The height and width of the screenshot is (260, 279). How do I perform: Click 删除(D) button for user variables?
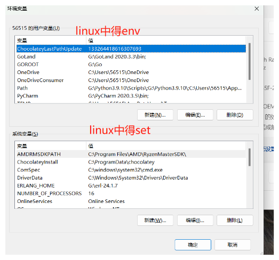pyautogui.click(x=235, y=115)
